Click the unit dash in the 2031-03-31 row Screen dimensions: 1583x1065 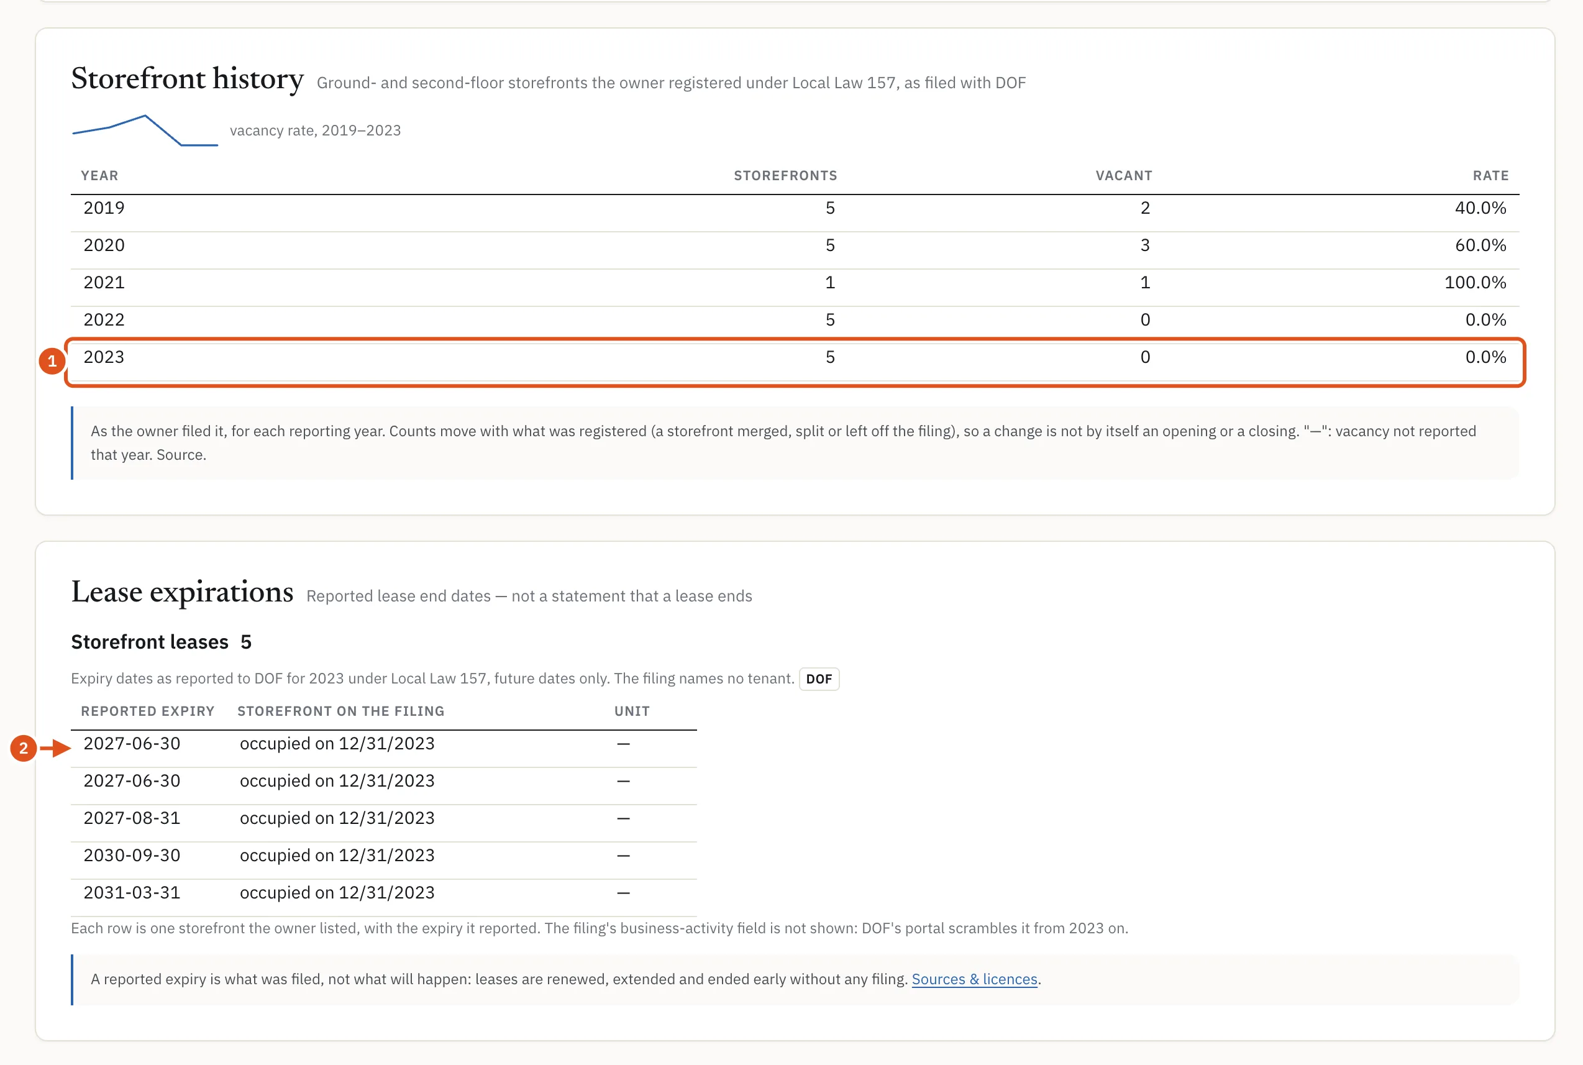pos(623,893)
